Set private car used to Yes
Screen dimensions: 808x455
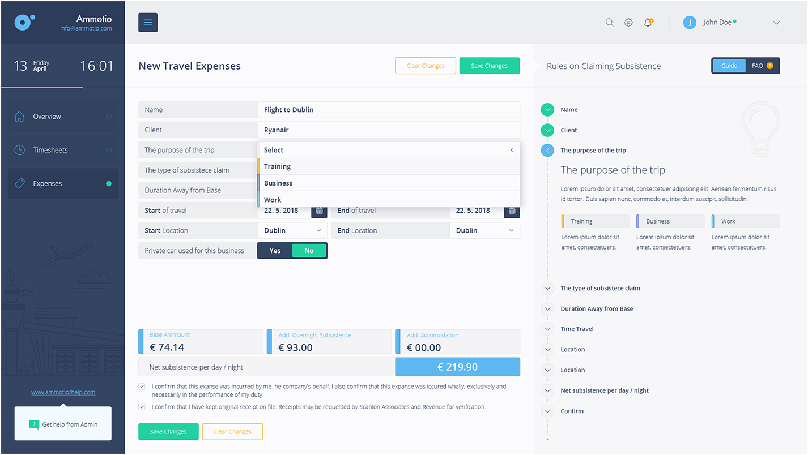pyautogui.click(x=275, y=251)
